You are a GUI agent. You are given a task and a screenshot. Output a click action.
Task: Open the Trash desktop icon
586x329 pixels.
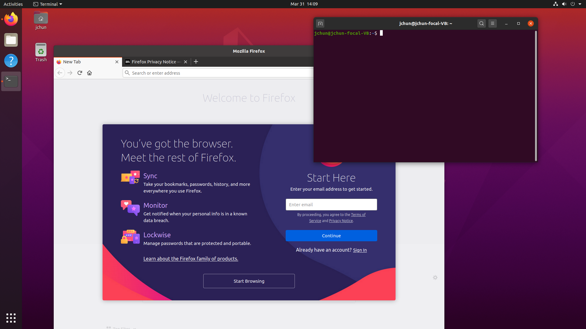point(41,52)
